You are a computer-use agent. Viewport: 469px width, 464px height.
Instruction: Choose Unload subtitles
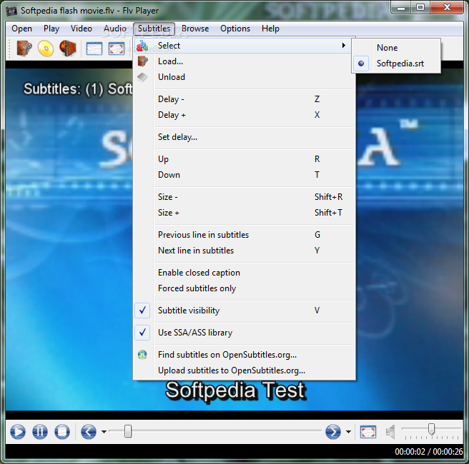(x=244, y=77)
